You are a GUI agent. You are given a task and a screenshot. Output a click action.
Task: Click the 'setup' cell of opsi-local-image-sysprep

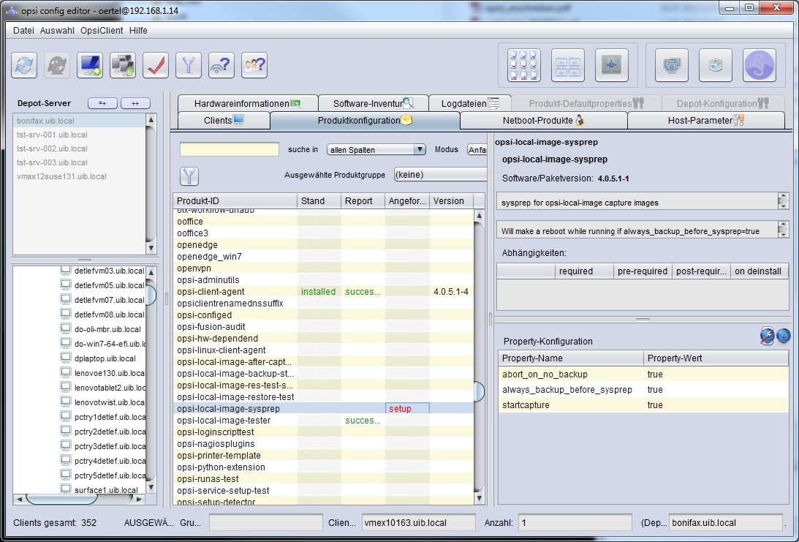click(x=407, y=408)
